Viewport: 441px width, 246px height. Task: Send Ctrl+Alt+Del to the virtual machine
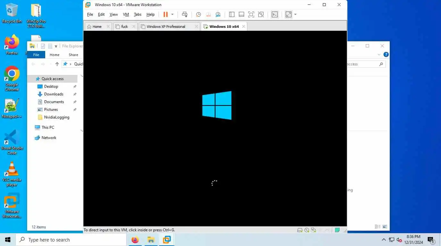(185, 14)
